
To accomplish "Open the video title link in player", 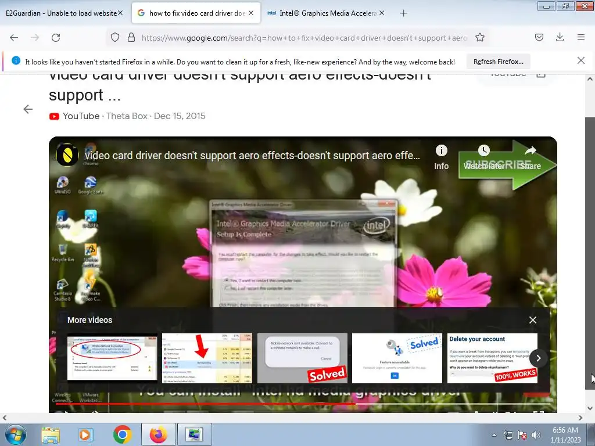I will 252,155.
